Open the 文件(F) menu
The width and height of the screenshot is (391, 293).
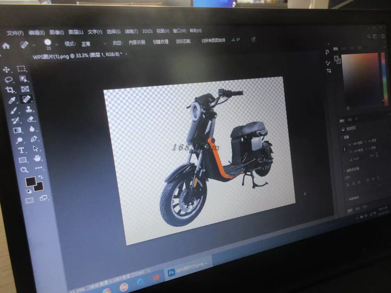tap(15, 33)
